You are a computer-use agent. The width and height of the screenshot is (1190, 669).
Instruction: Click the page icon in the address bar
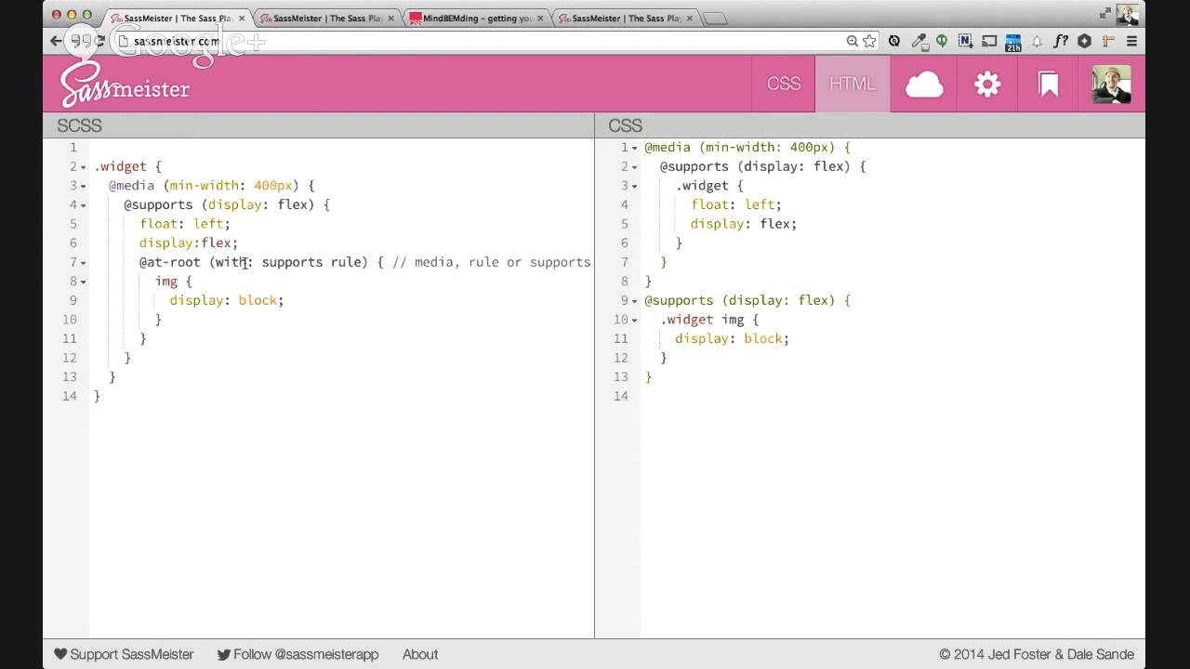pos(124,41)
